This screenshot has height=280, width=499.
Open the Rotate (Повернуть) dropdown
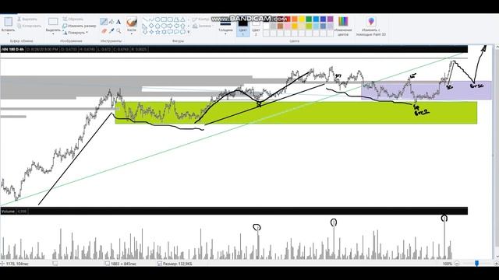(75, 33)
